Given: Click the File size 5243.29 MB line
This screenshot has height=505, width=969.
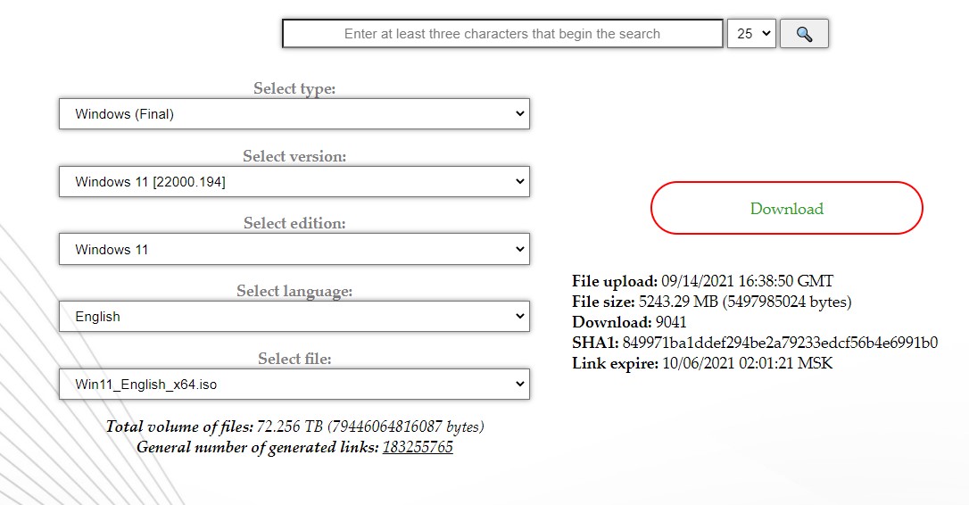Looking at the screenshot, I should click(711, 302).
